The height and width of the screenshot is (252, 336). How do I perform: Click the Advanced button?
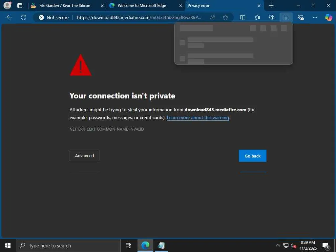pos(84,156)
